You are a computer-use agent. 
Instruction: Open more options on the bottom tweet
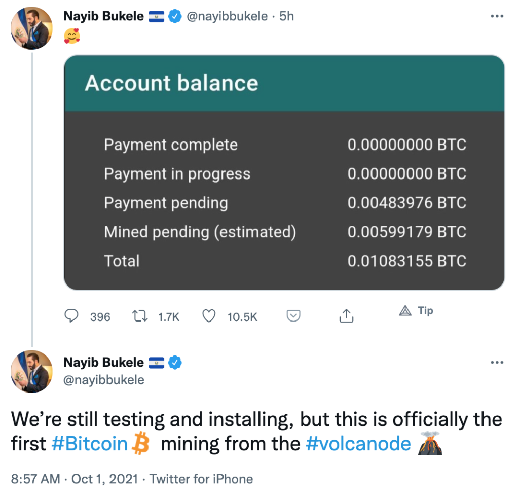click(x=497, y=363)
